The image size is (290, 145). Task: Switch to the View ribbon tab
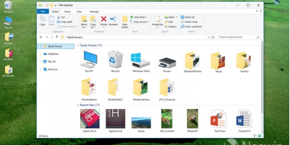(x=79, y=12)
